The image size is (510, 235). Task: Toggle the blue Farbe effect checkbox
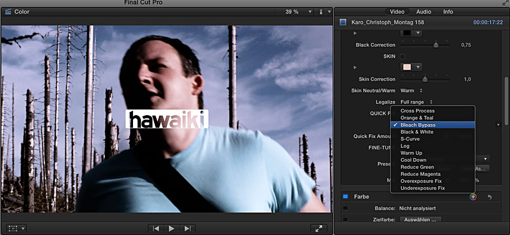(345, 197)
